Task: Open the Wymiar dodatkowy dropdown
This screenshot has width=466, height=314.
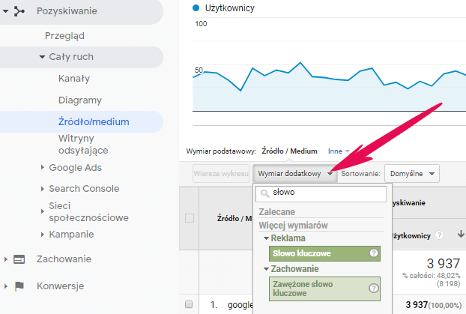Action: (x=294, y=173)
